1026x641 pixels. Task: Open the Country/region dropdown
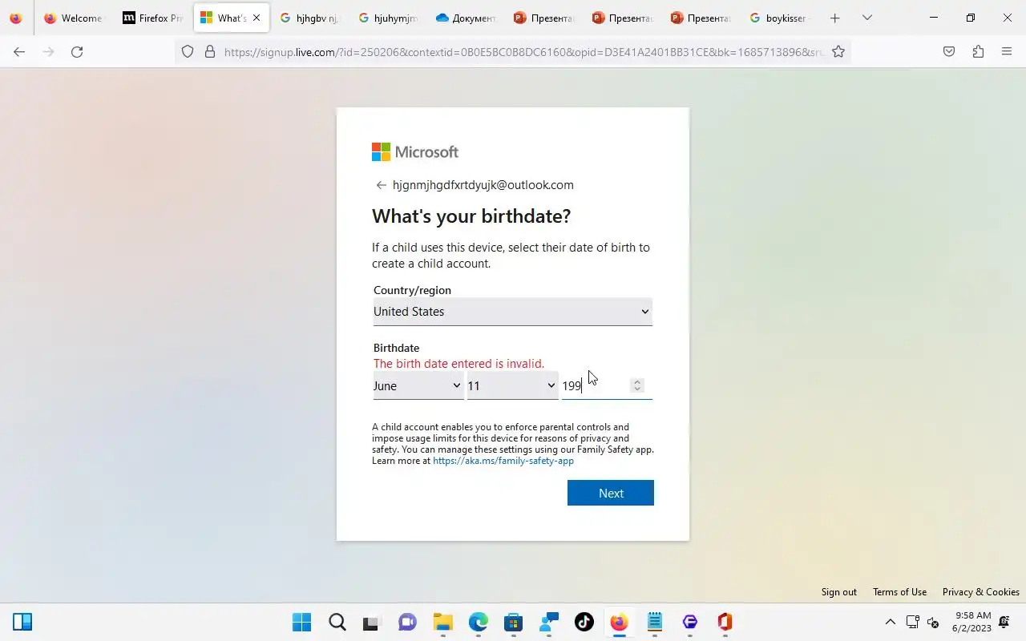[x=513, y=312]
